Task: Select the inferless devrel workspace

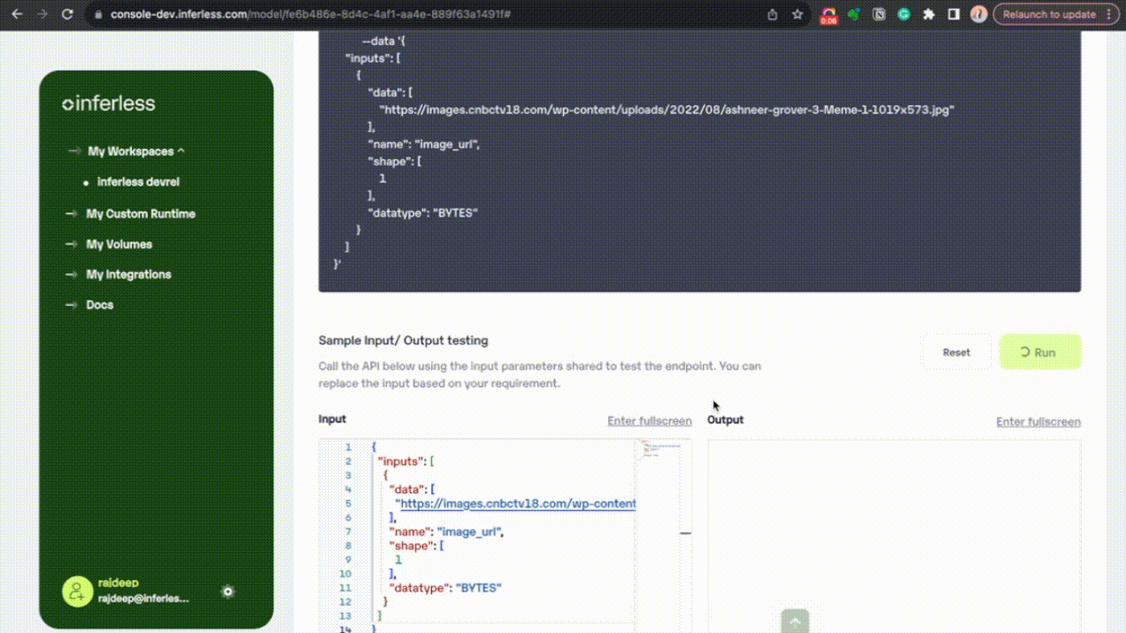Action: tap(138, 182)
